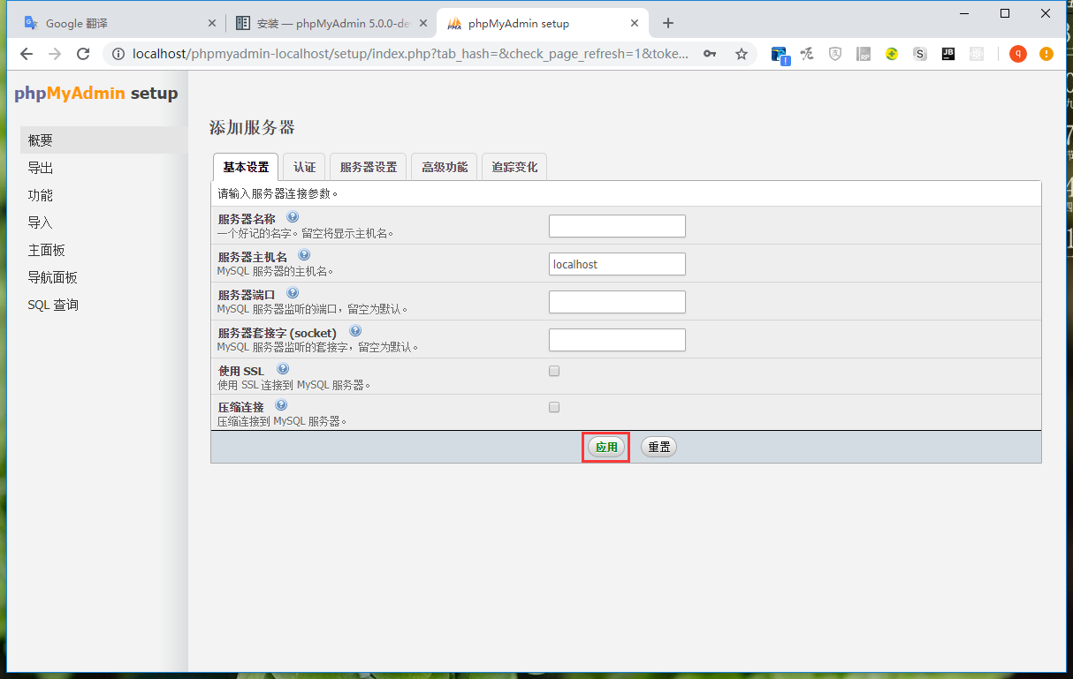Screen dimensions: 1073x679
Task: Switch to 认证 tab
Action: (304, 167)
